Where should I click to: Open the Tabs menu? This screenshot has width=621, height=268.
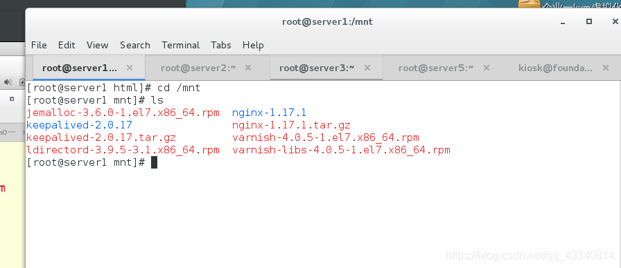221,45
